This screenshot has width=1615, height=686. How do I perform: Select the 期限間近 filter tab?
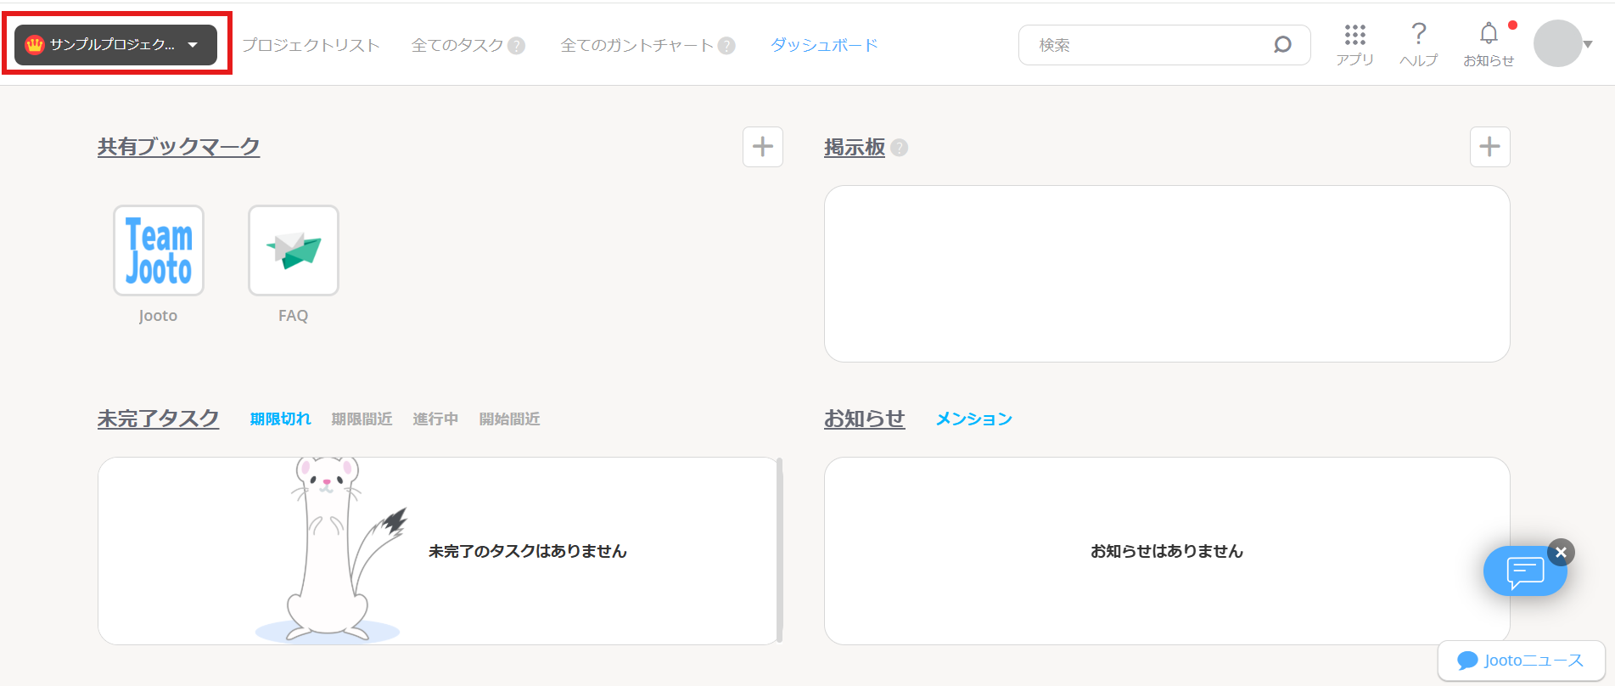[x=362, y=419]
